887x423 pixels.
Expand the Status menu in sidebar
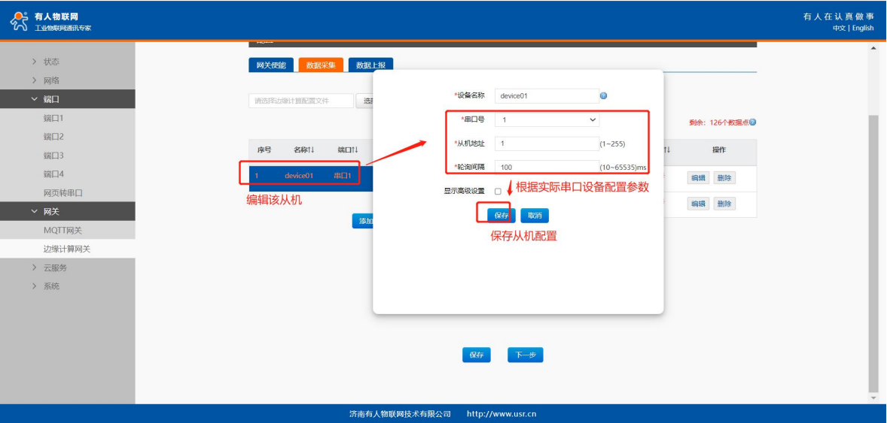click(x=51, y=62)
